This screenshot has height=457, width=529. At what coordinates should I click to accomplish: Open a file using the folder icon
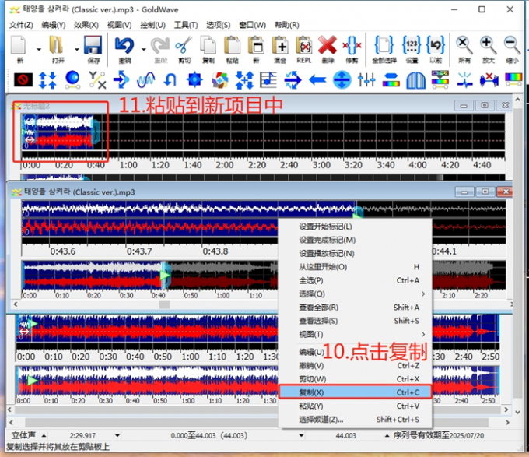tap(57, 49)
